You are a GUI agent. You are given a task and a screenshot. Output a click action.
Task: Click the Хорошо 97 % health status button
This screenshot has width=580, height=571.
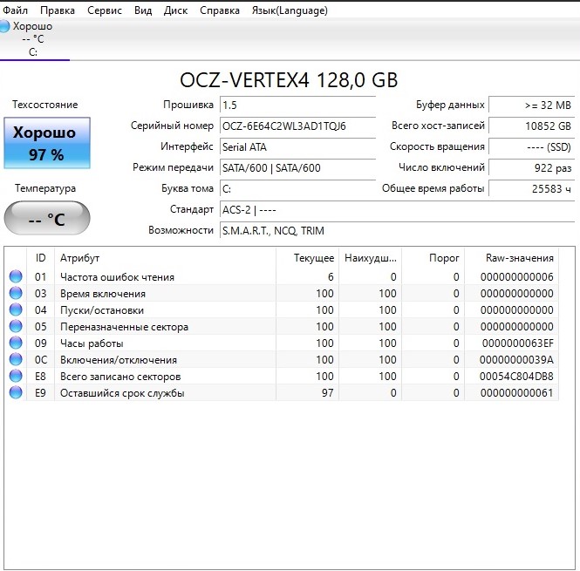click(47, 143)
